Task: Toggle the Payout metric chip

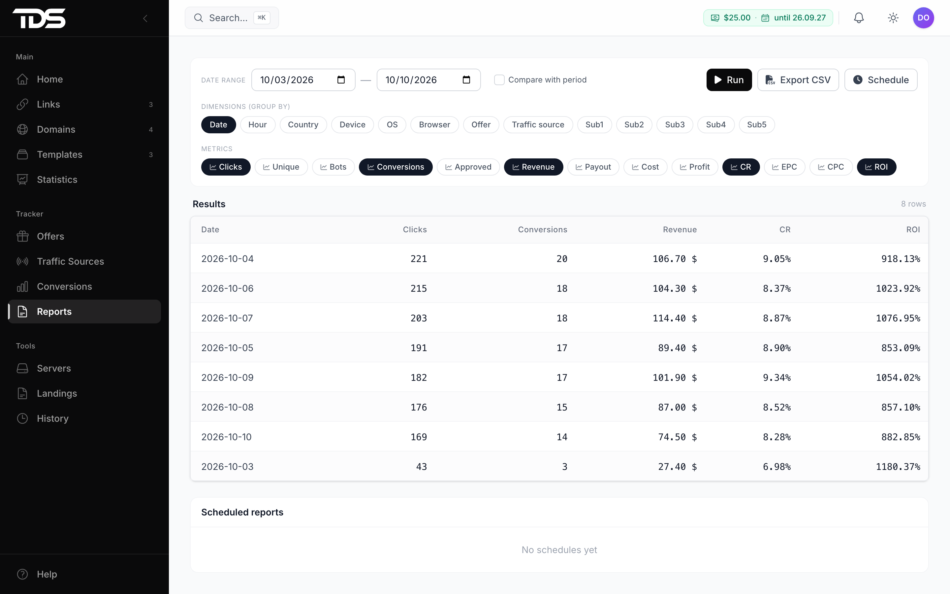Action: pyautogui.click(x=593, y=167)
